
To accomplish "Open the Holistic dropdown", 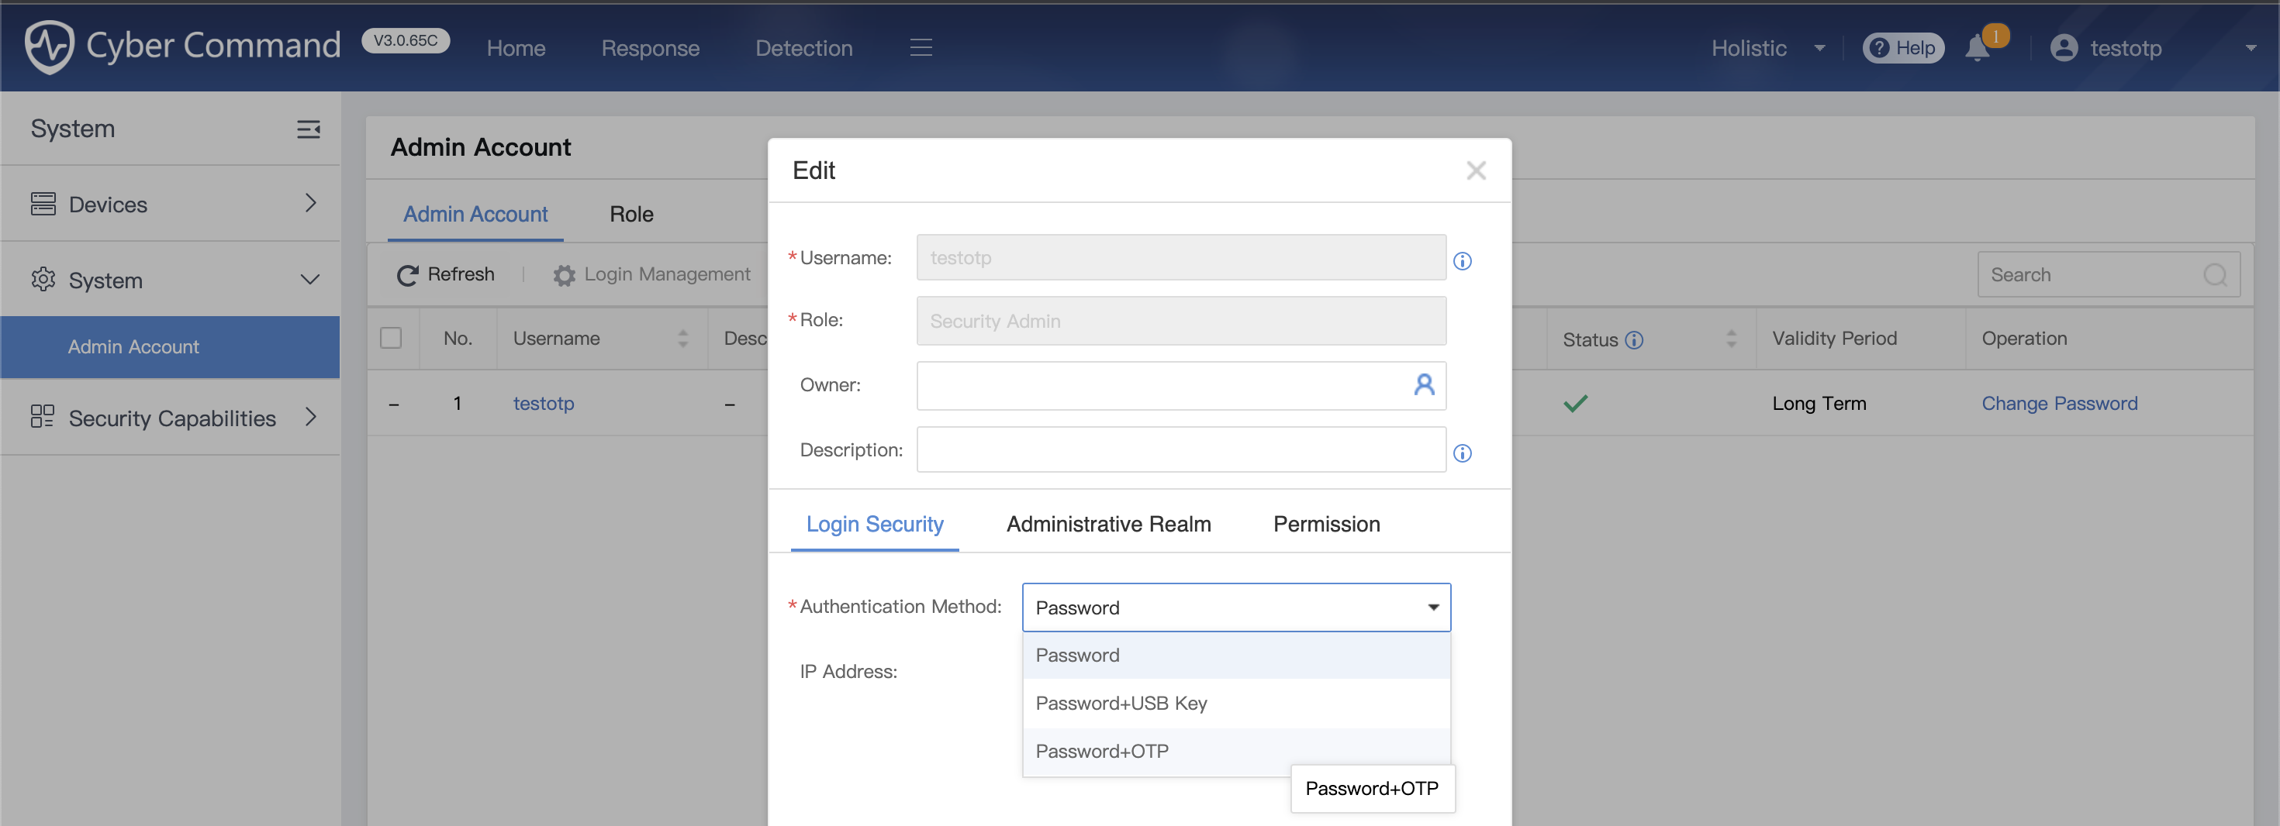I will click(x=1766, y=48).
